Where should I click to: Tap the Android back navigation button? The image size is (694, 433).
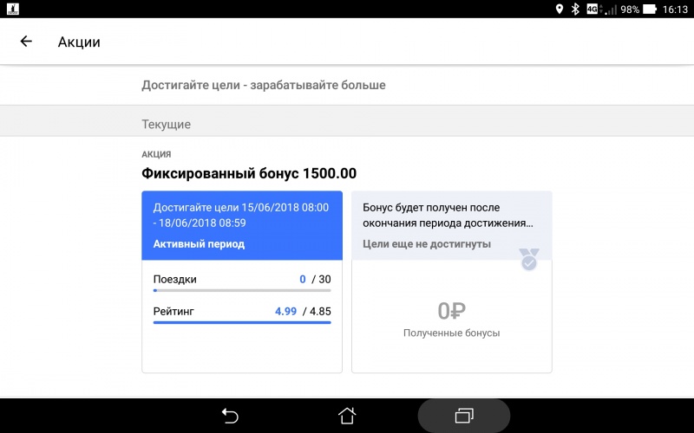tap(230, 416)
